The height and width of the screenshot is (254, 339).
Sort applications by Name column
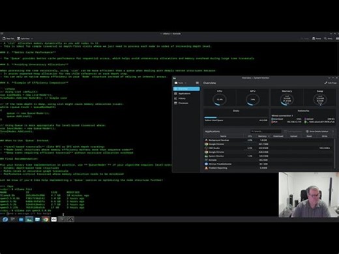coord(223,136)
